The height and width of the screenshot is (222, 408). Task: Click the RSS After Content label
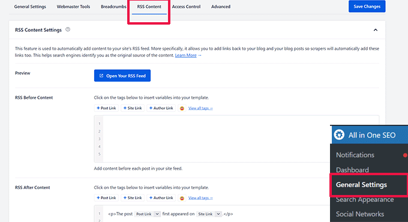pyautogui.click(x=32, y=187)
